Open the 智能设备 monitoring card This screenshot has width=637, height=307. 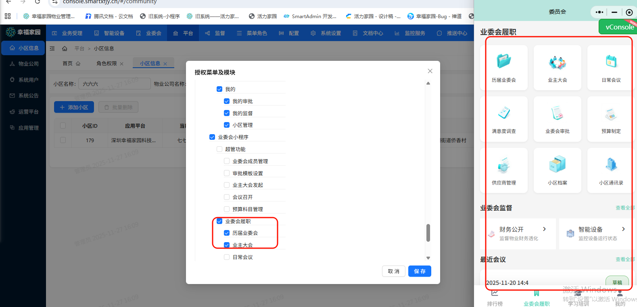click(598, 234)
